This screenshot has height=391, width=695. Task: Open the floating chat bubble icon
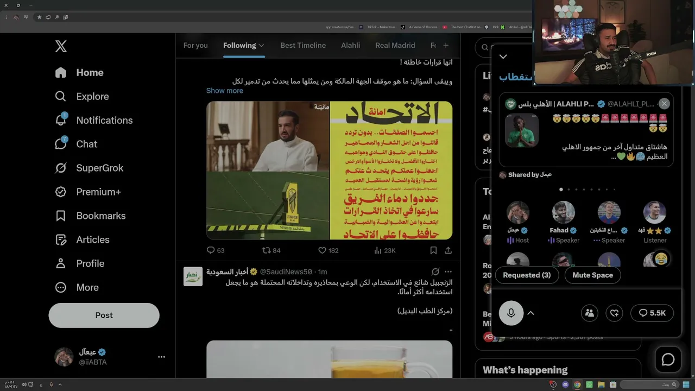668,360
